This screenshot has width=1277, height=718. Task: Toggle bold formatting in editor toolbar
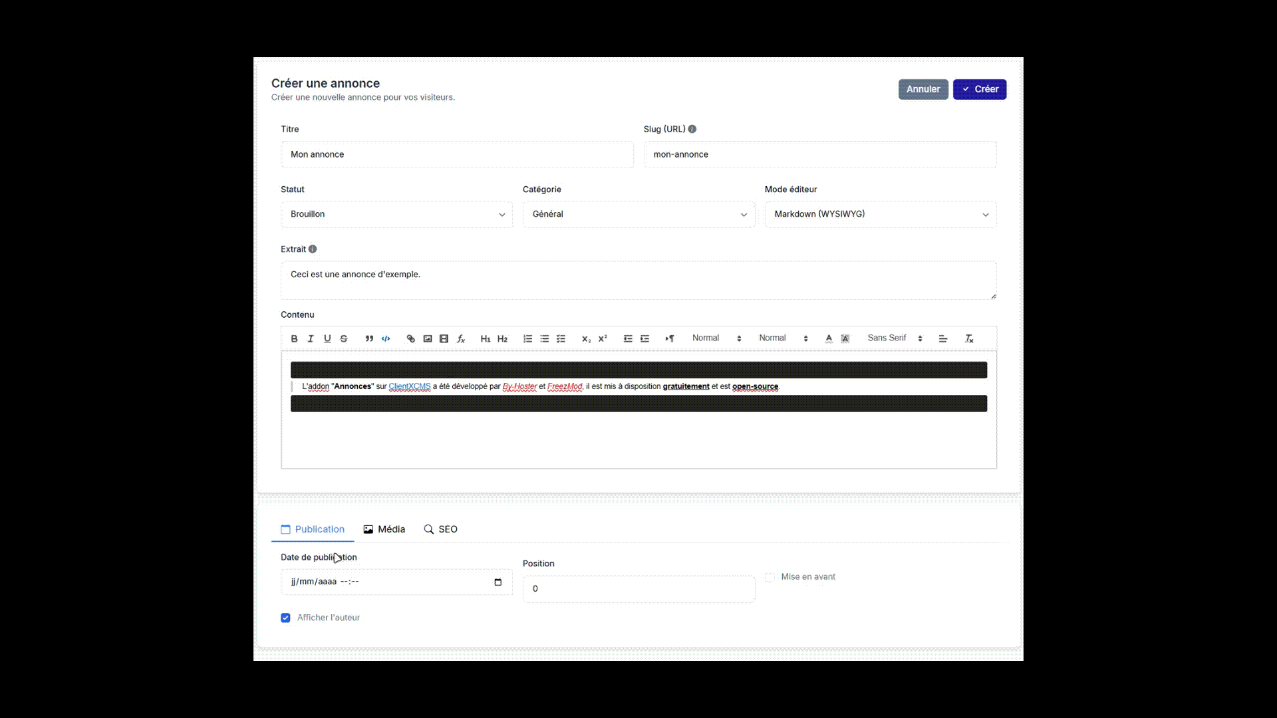click(294, 338)
